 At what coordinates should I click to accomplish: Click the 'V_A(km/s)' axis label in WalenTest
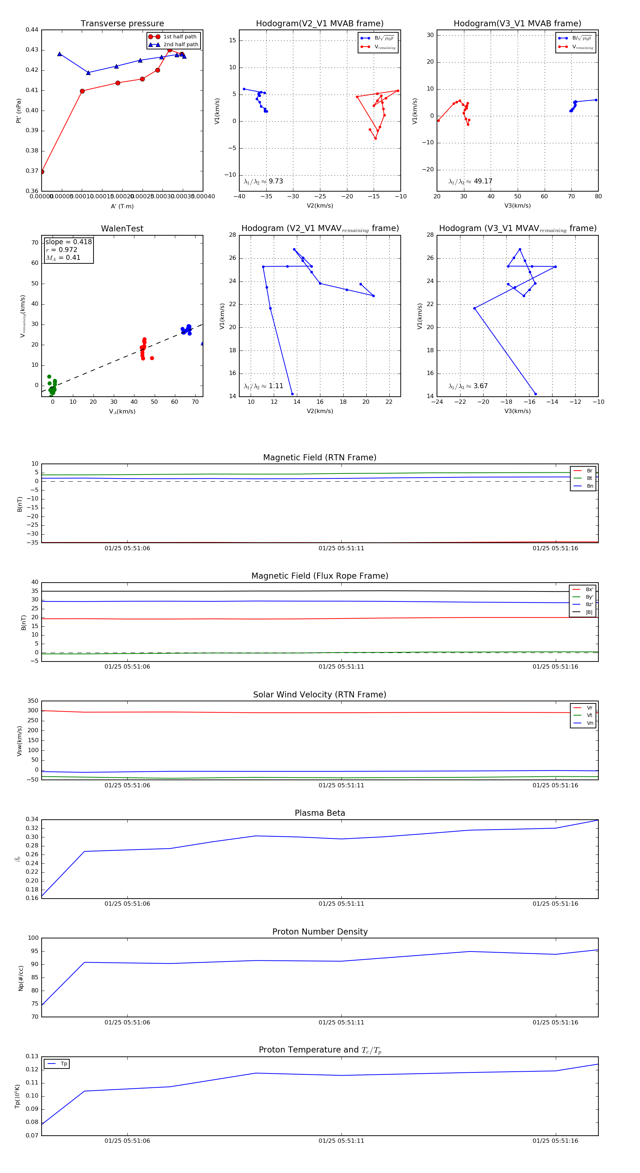tap(122, 412)
